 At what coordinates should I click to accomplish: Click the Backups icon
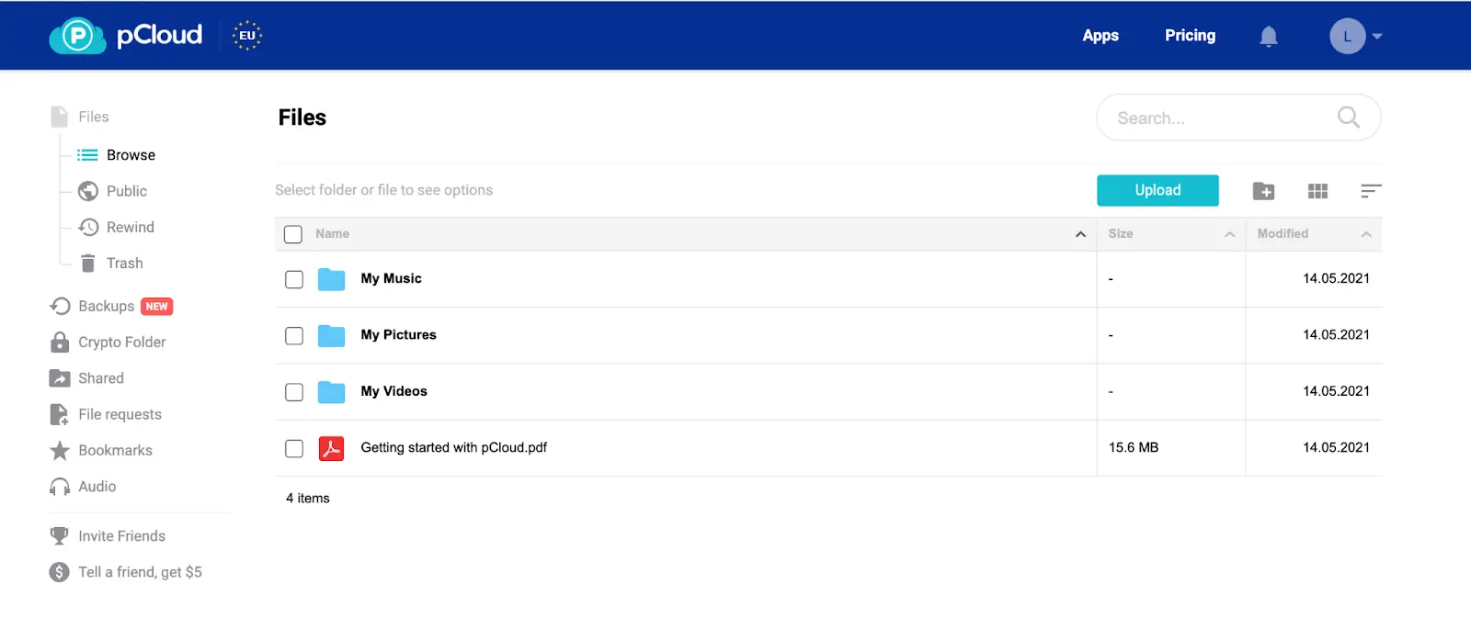click(60, 306)
